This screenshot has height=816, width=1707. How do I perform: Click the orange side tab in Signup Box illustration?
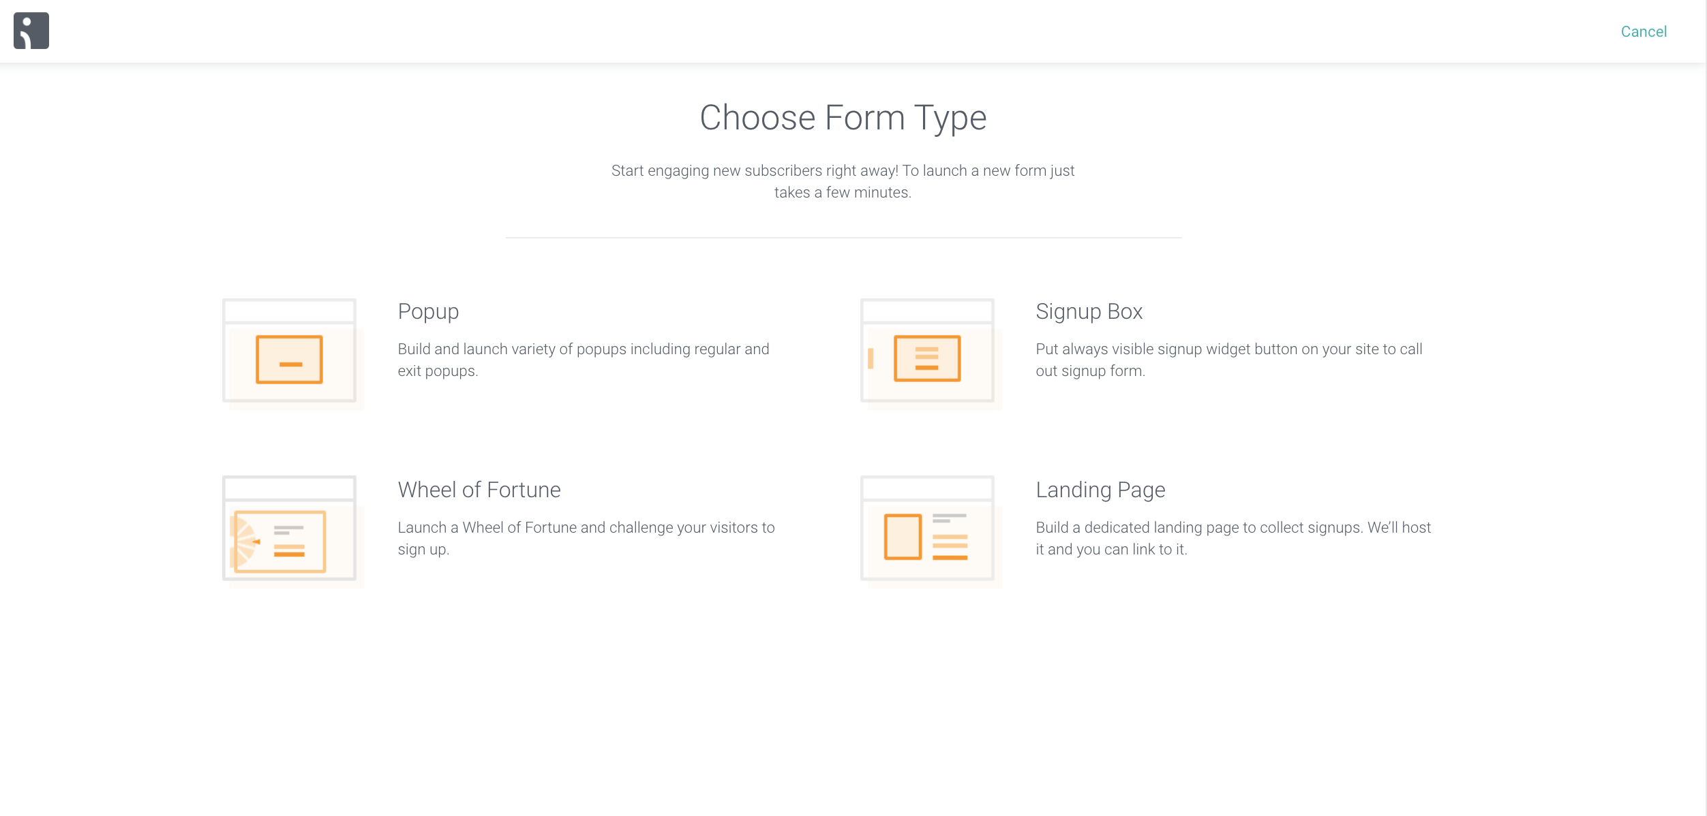tap(871, 358)
